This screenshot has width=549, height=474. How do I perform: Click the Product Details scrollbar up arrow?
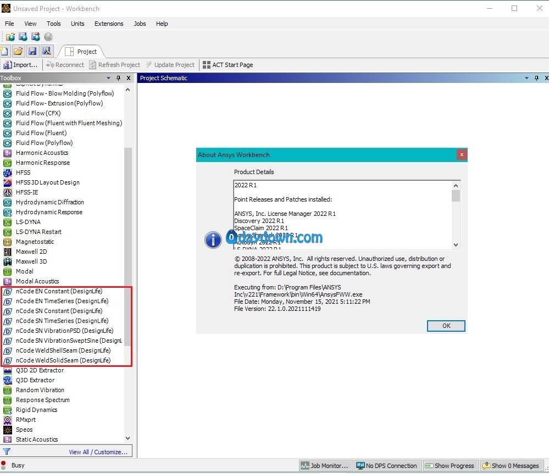(x=456, y=186)
